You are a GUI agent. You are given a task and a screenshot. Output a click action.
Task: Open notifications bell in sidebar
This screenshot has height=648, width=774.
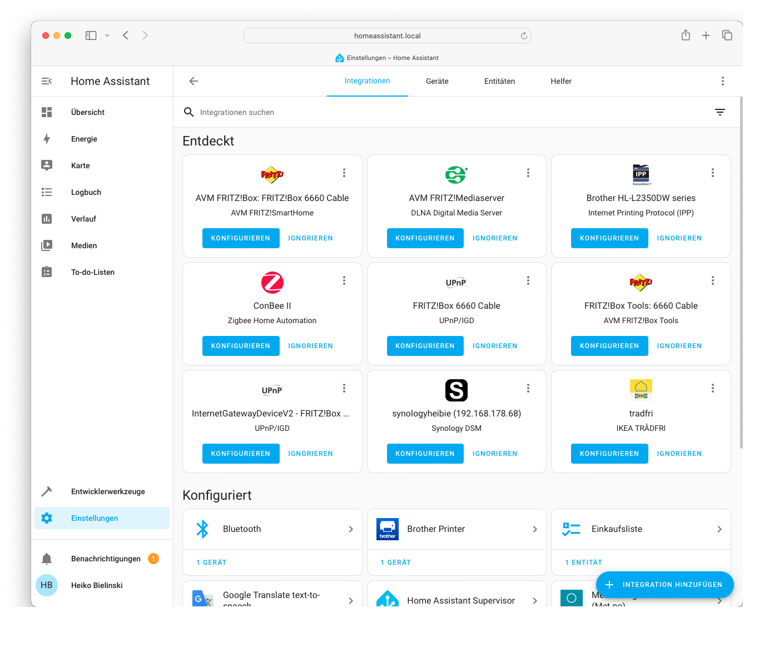point(47,559)
